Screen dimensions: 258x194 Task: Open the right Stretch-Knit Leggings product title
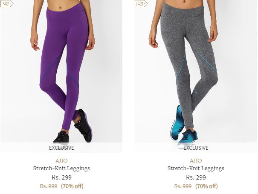[196, 168]
